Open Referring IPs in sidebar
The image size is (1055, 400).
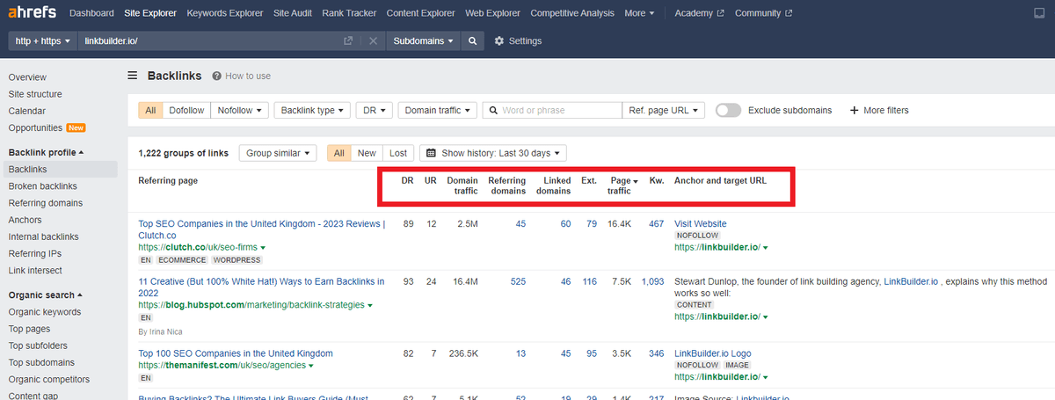[x=34, y=253]
